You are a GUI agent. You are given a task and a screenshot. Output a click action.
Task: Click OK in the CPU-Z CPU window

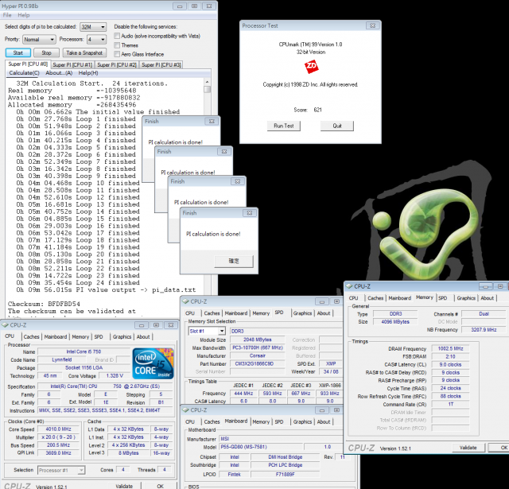coord(161,486)
